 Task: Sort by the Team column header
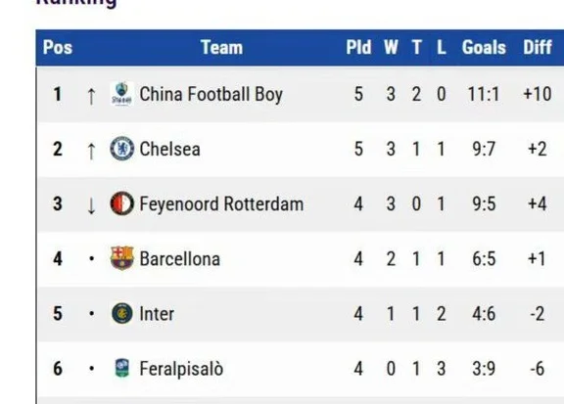coord(221,48)
